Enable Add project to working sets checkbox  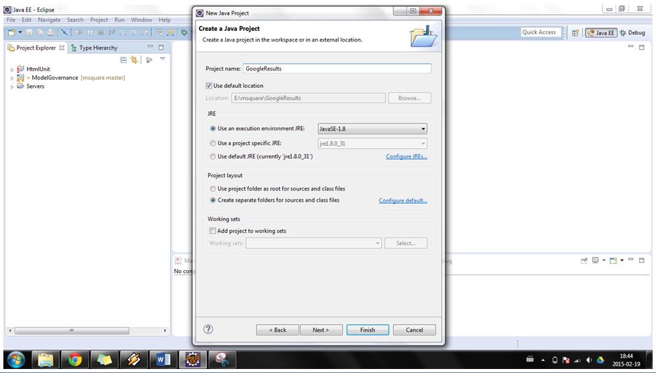coord(212,231)
